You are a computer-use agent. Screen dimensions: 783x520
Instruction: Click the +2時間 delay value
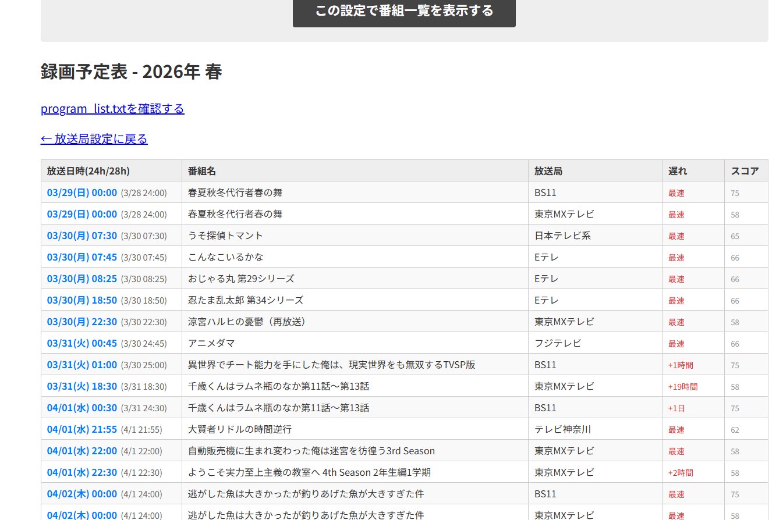681,473
